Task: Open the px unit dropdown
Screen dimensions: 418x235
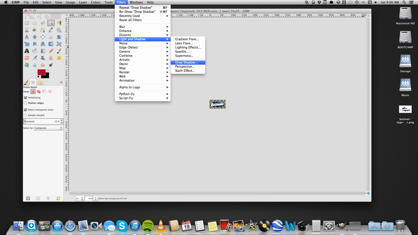Action: click(79, 198)
